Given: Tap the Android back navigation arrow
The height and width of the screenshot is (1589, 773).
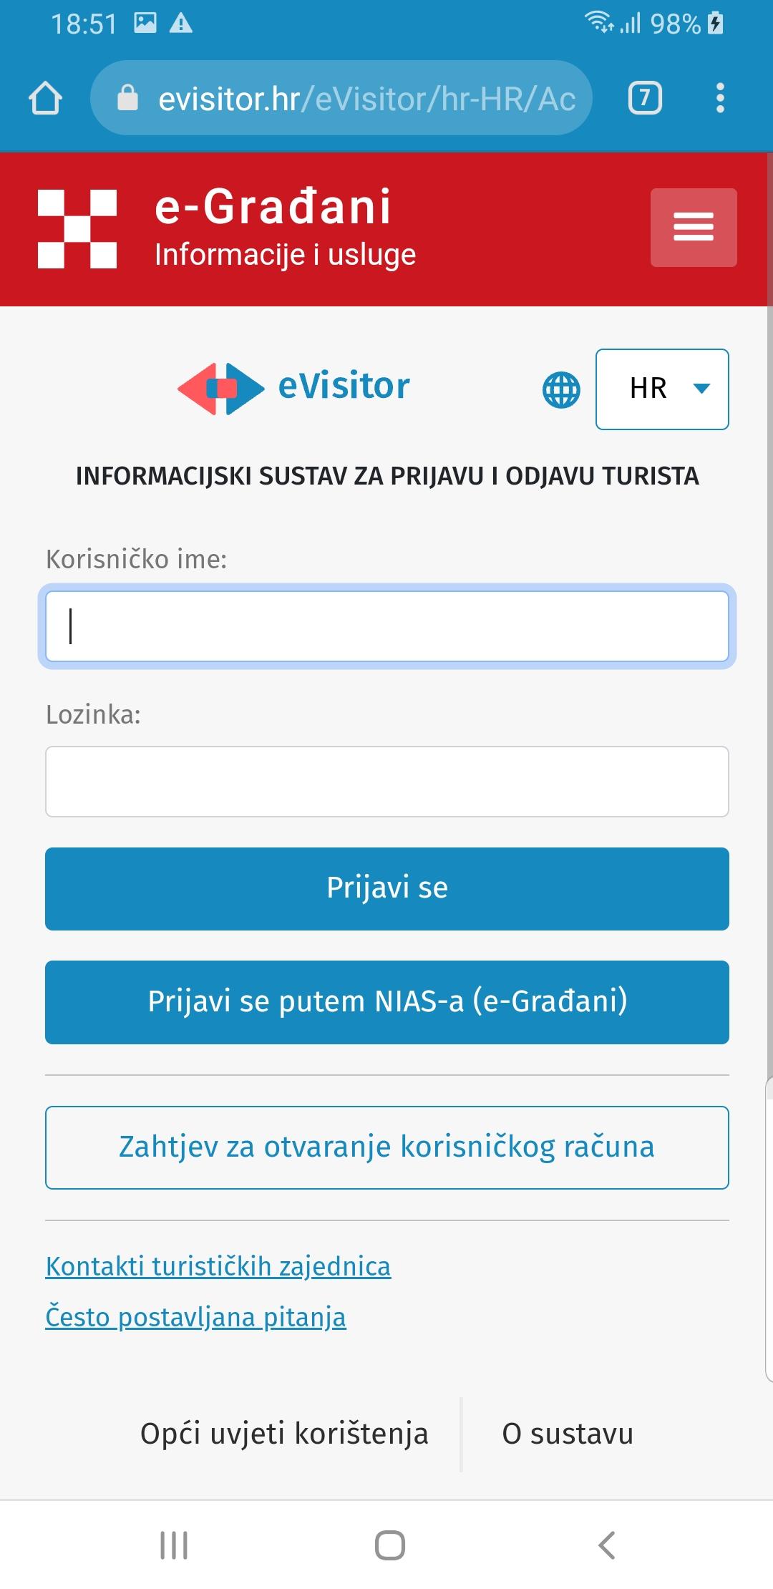Looking at the screenshot, I should [x=607, y=1545].
